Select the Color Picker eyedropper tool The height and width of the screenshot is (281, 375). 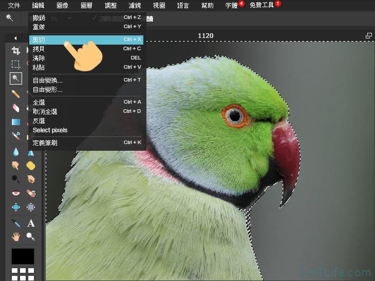point(16,223)
